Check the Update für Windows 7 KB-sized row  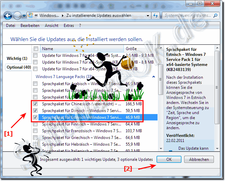35,69
